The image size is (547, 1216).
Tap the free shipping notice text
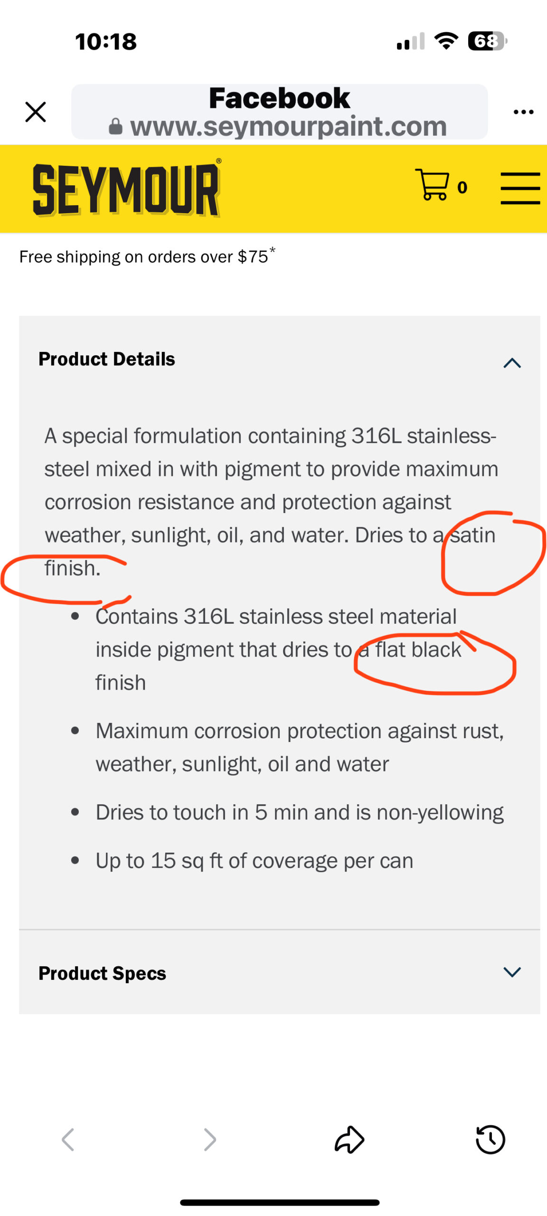[147, 256]
